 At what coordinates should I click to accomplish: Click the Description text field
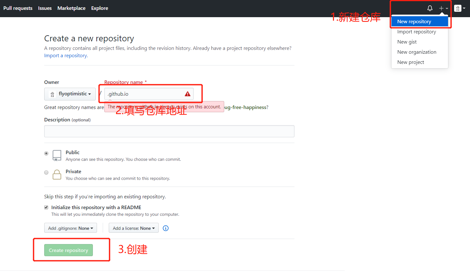click(x=169, y=131)
